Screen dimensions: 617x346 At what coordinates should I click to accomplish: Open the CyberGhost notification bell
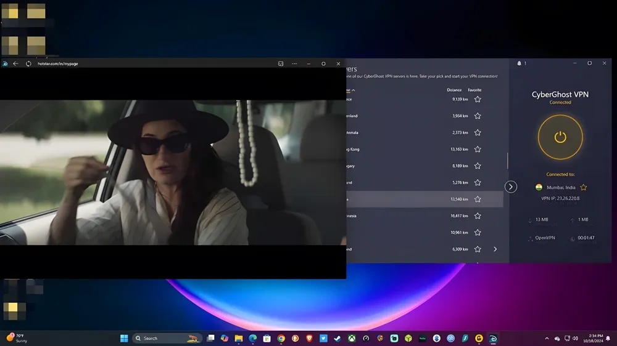[x=519, y=63]
